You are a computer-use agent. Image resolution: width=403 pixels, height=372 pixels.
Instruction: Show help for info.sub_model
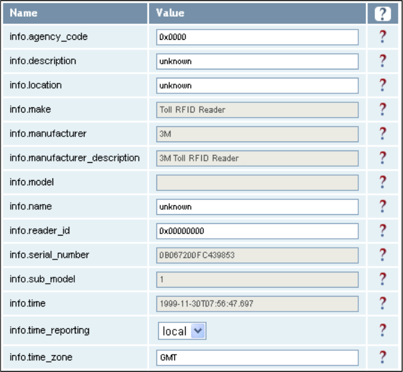(383, 279)
